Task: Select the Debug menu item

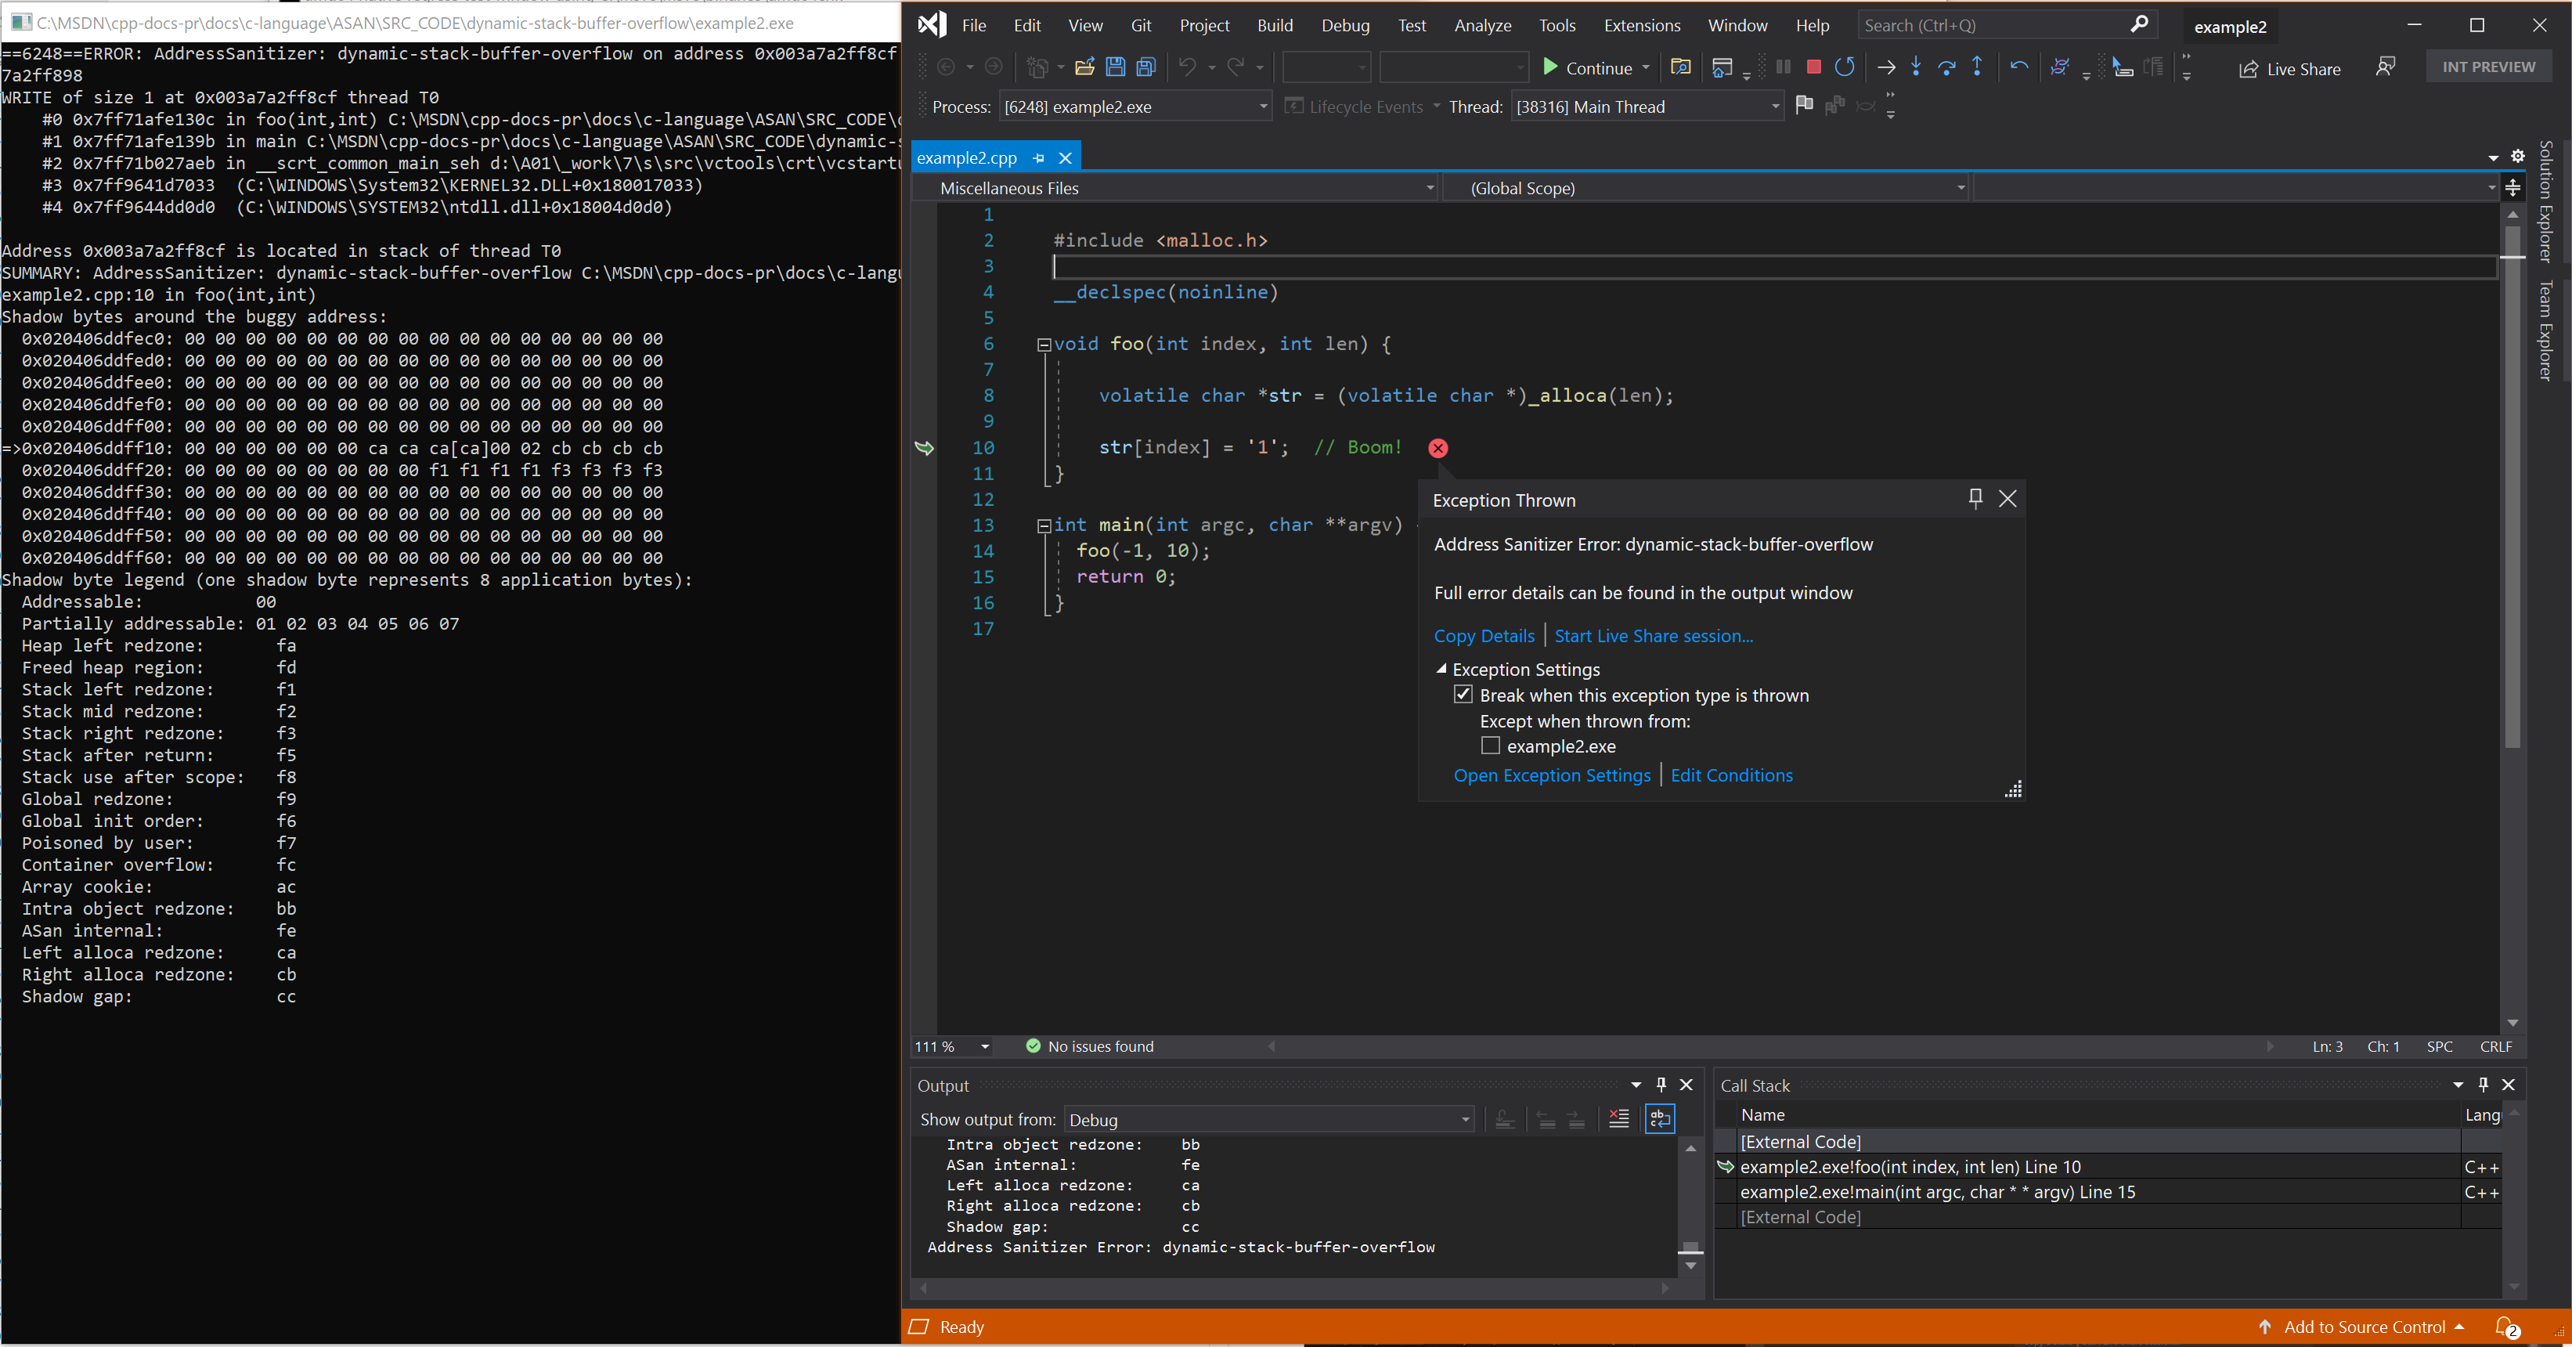Action: [x=1347, y=23]
